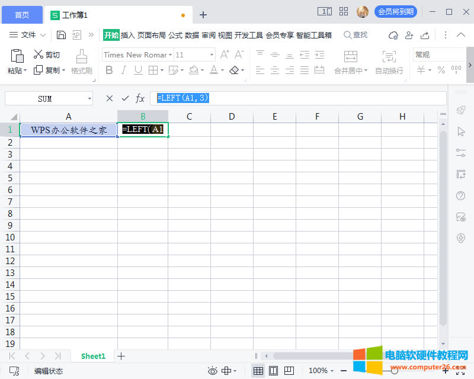Select cell A1 containing WPS办公软件之家
Viewport: 474px width, 379px height.
point(69,130)
